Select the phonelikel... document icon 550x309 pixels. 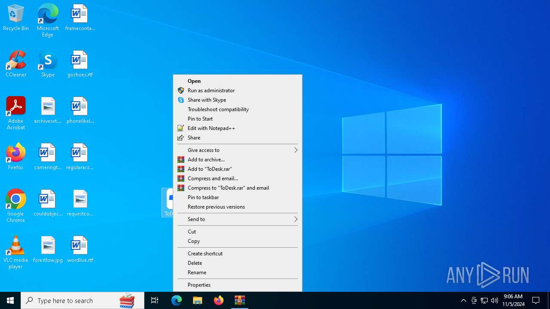click(80, 111)
